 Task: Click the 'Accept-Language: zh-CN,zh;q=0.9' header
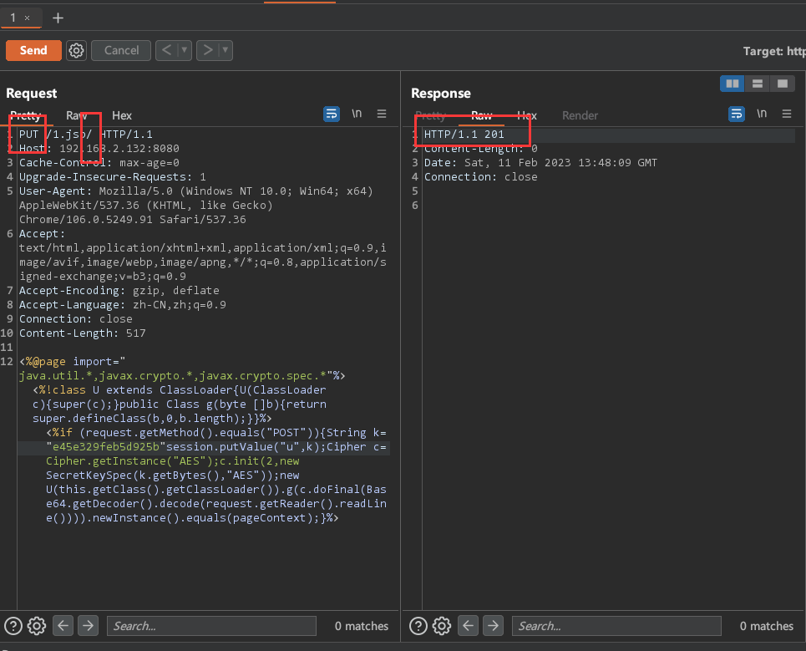[122, 305]
